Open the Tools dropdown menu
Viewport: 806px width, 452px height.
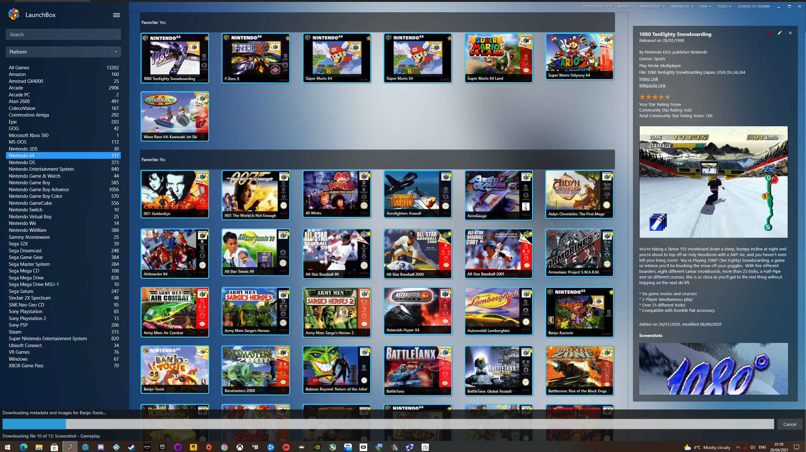point(724,6)
